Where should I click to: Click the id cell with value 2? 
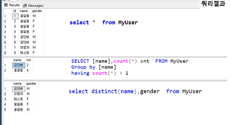click(15, 21)
